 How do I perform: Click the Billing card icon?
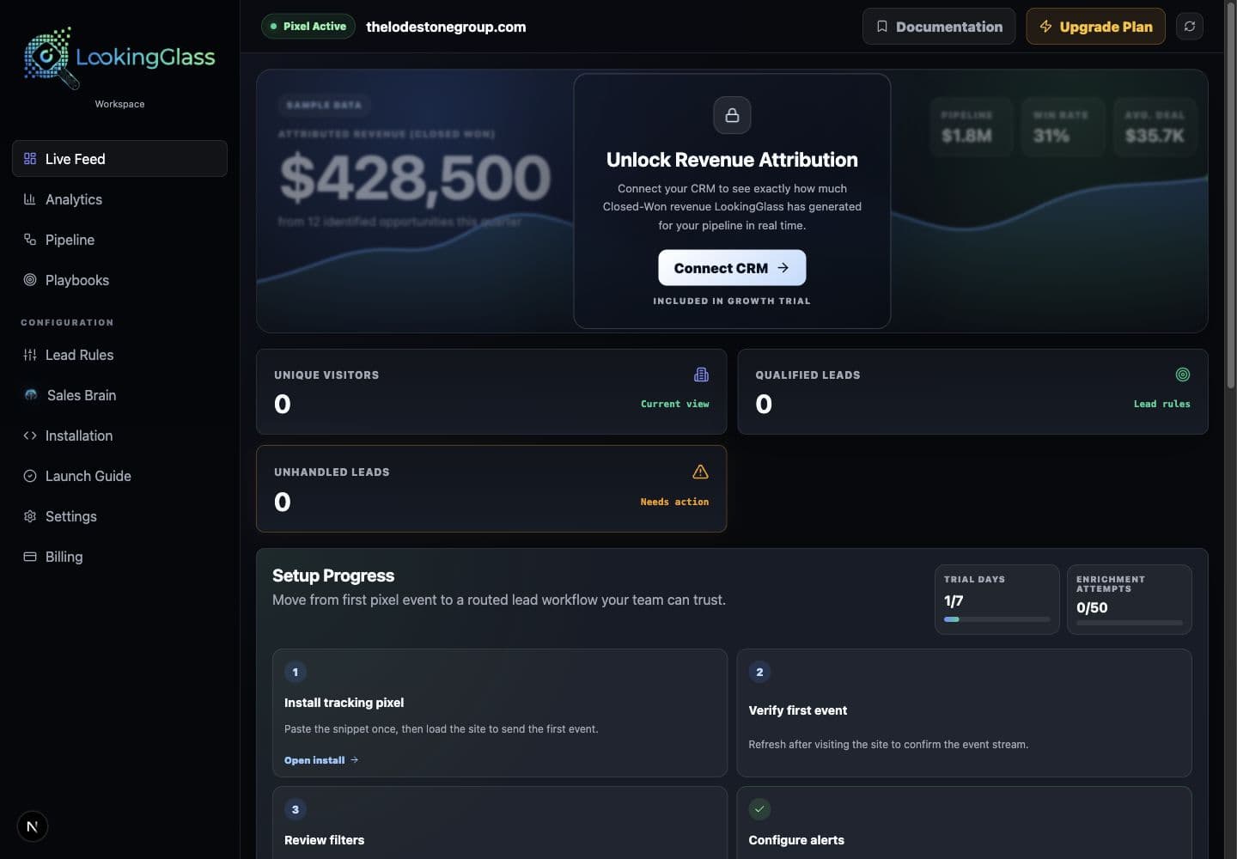pyautogui.click(x=30, y=557)
